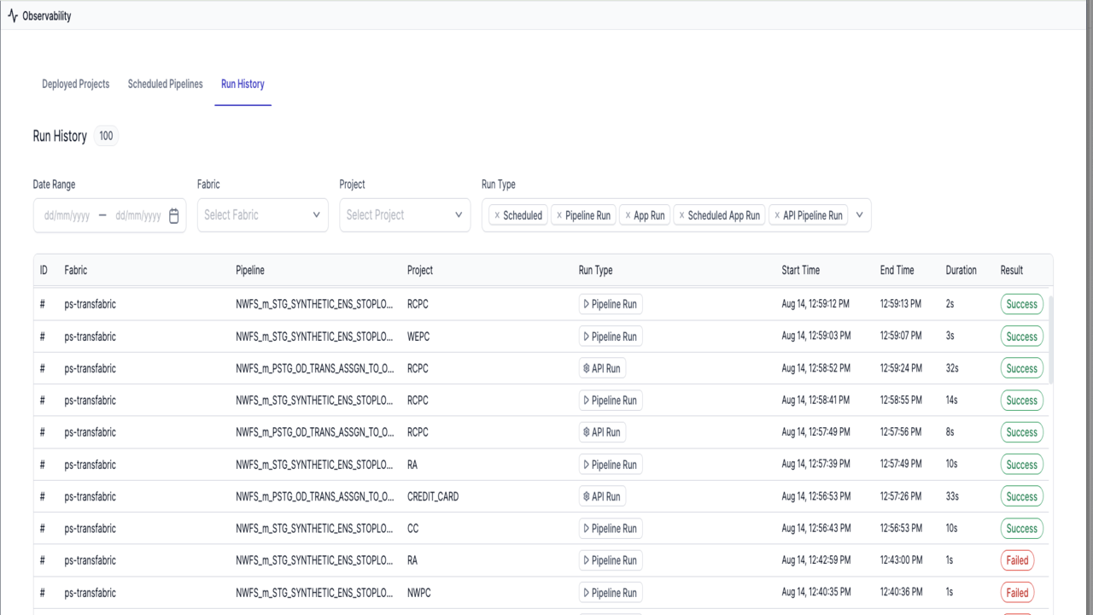The height and width of the screenshot is (615, 1093).
Task: Open the Select Fabric dropdown
Action: pyautogui.click(x=262, y=215)
